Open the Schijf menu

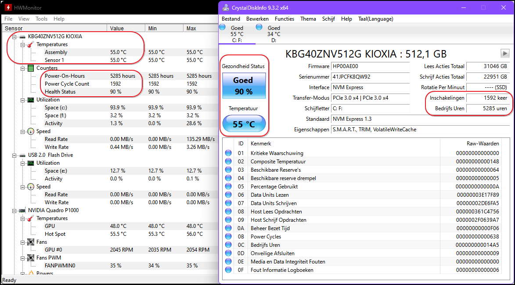(328, 19)
